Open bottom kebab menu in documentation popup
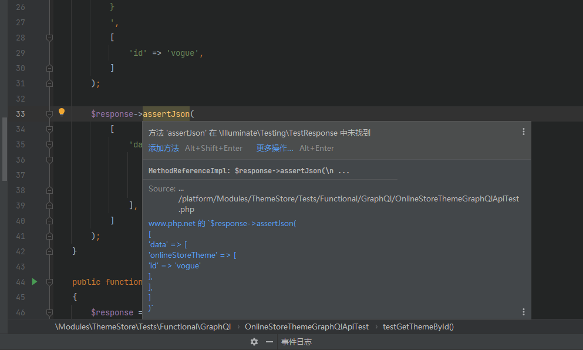 pyautogui.click(x=523, y=312)
